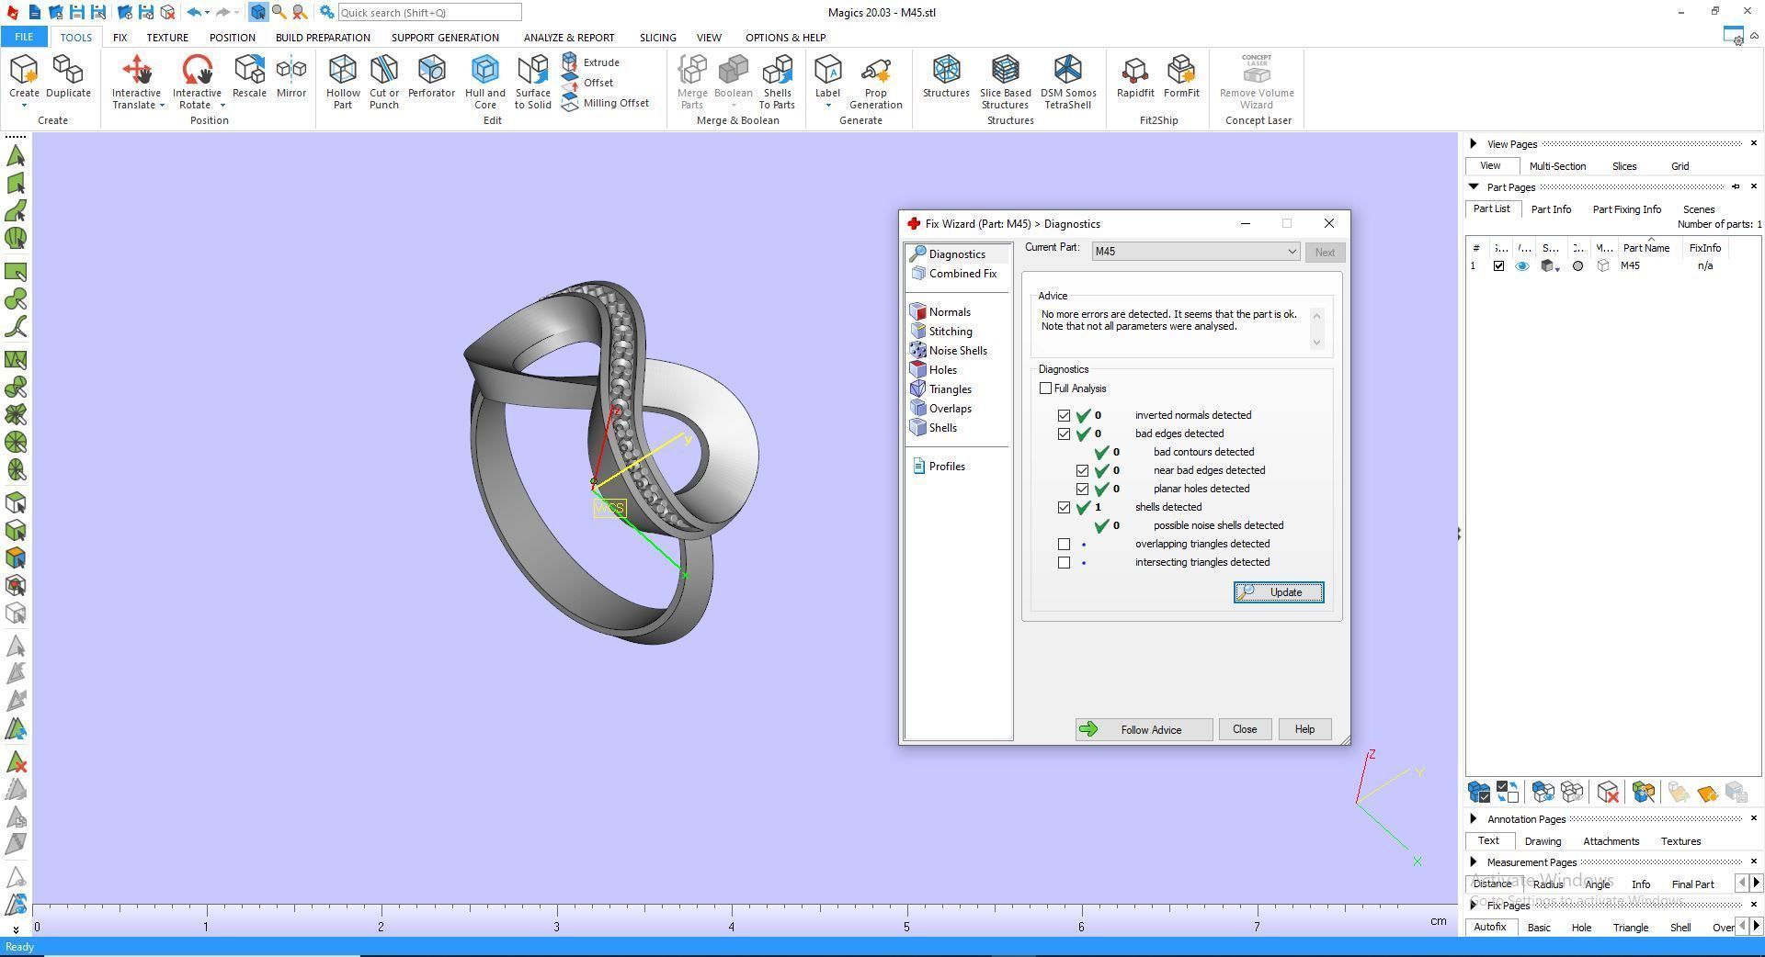Open DSM Somos TetraShell tool
1765x957 pixels.
[x=1068, y=82]
